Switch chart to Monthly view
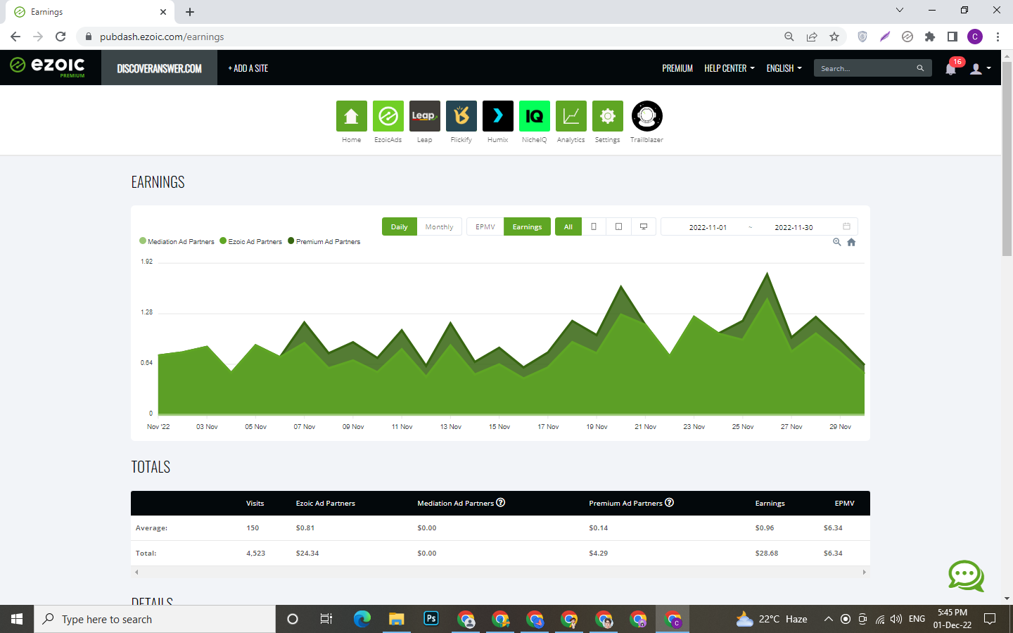The image size is (1013, 633). click(440, 226)
